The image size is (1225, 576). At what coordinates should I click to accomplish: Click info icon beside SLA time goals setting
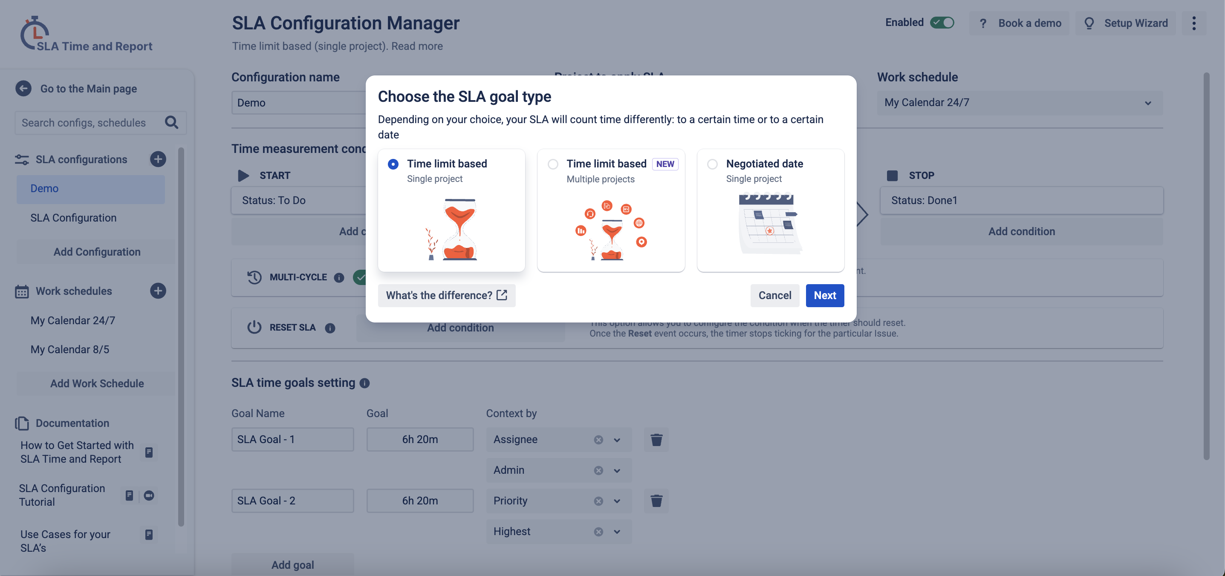(x=365, y=383)
